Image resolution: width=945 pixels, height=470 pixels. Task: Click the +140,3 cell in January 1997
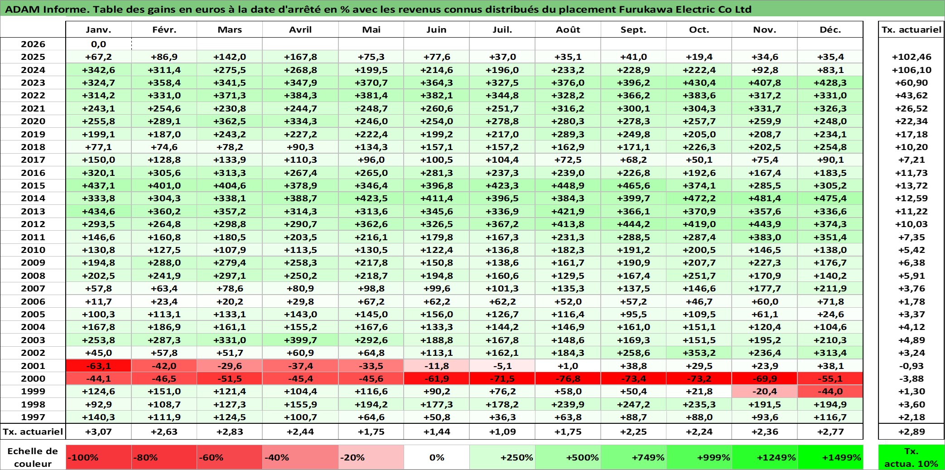[x=98, y=417]
